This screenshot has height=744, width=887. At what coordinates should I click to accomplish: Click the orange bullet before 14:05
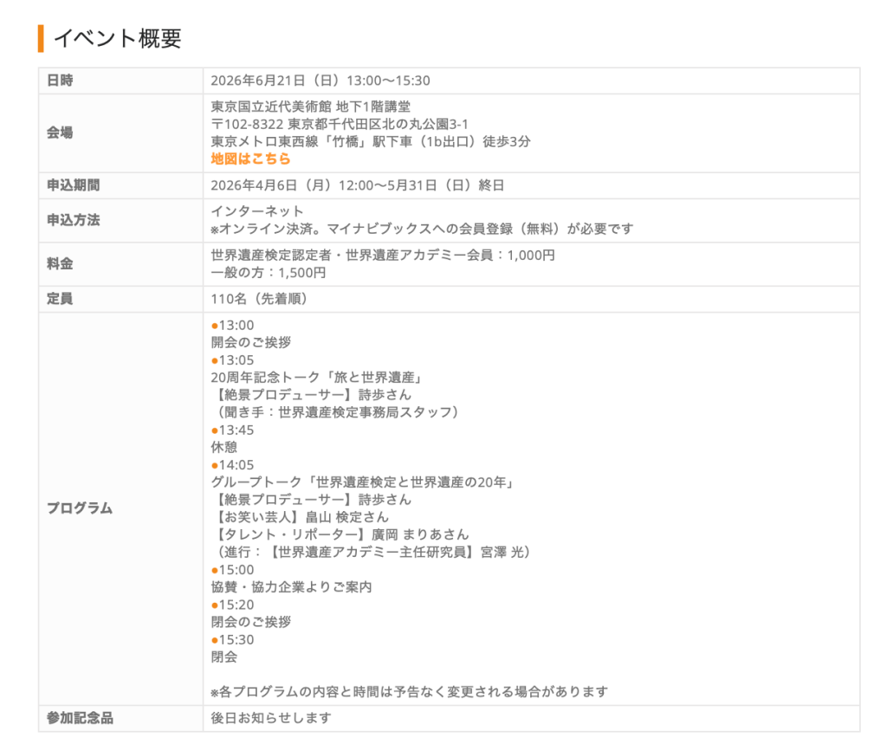click(x=215, y=465)
